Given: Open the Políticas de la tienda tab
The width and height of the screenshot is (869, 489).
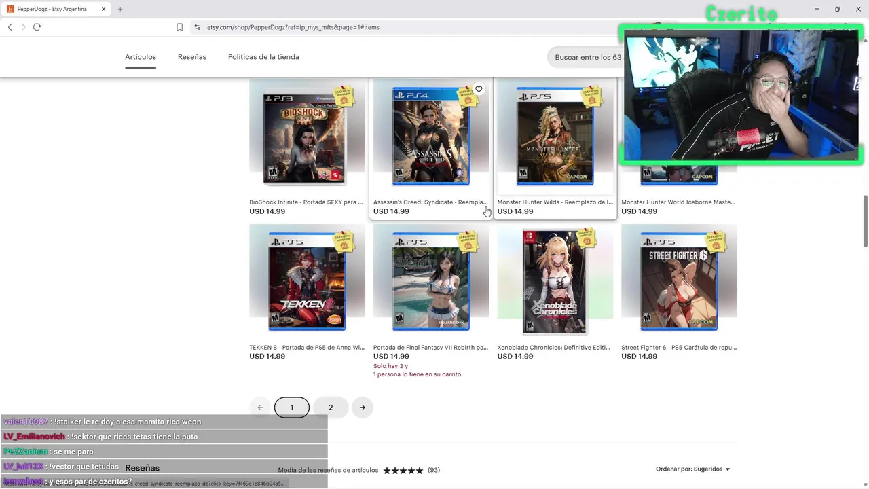Looking at the screenshot, I should point(263,57).
